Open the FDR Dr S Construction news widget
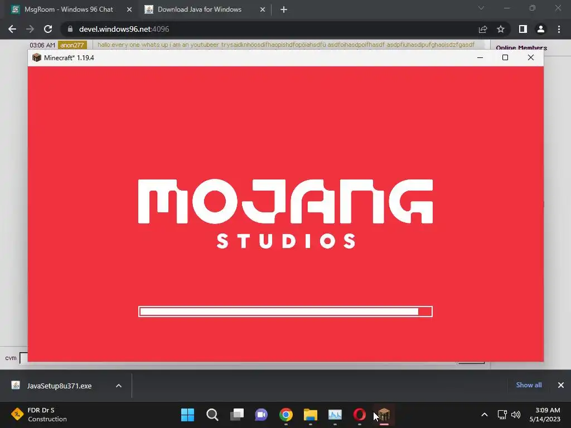571x428 pixels. point(39,415)
